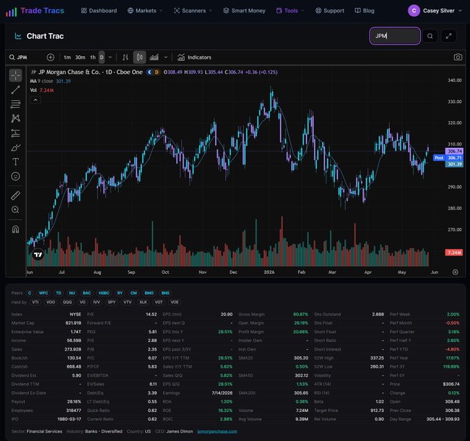
Task: Open the emoji icons tool
Action: [x=16, y=176]
